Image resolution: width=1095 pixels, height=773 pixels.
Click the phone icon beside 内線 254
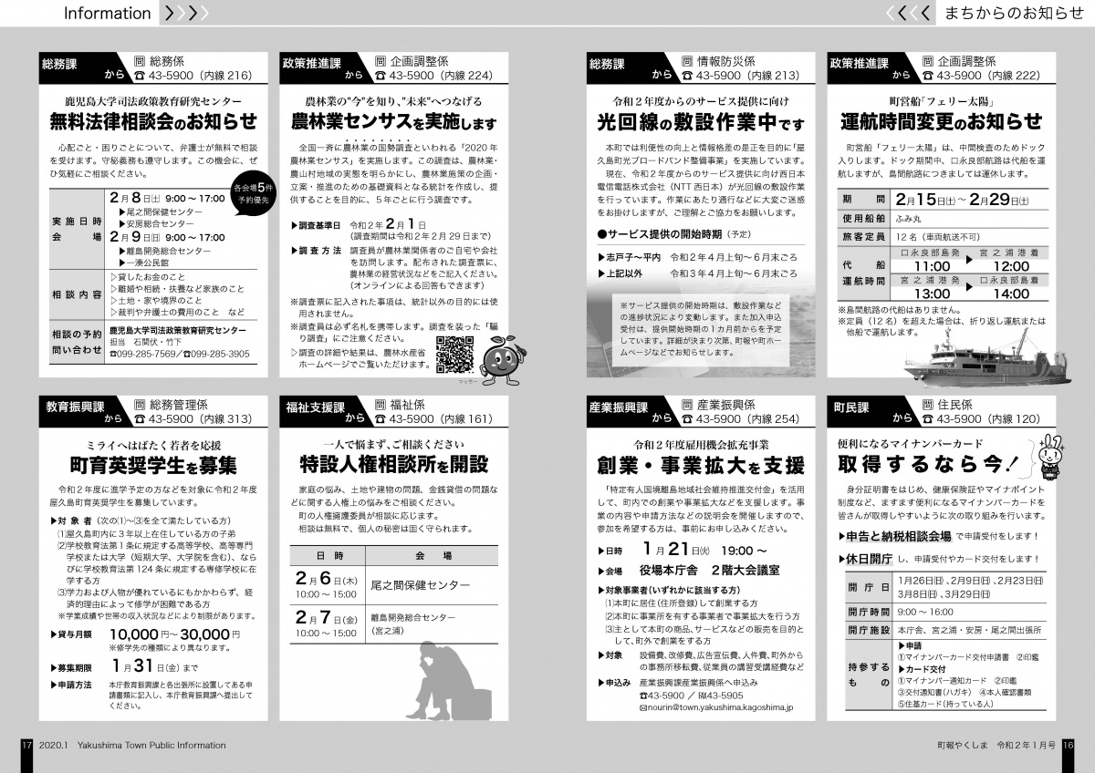click(688, 419)
